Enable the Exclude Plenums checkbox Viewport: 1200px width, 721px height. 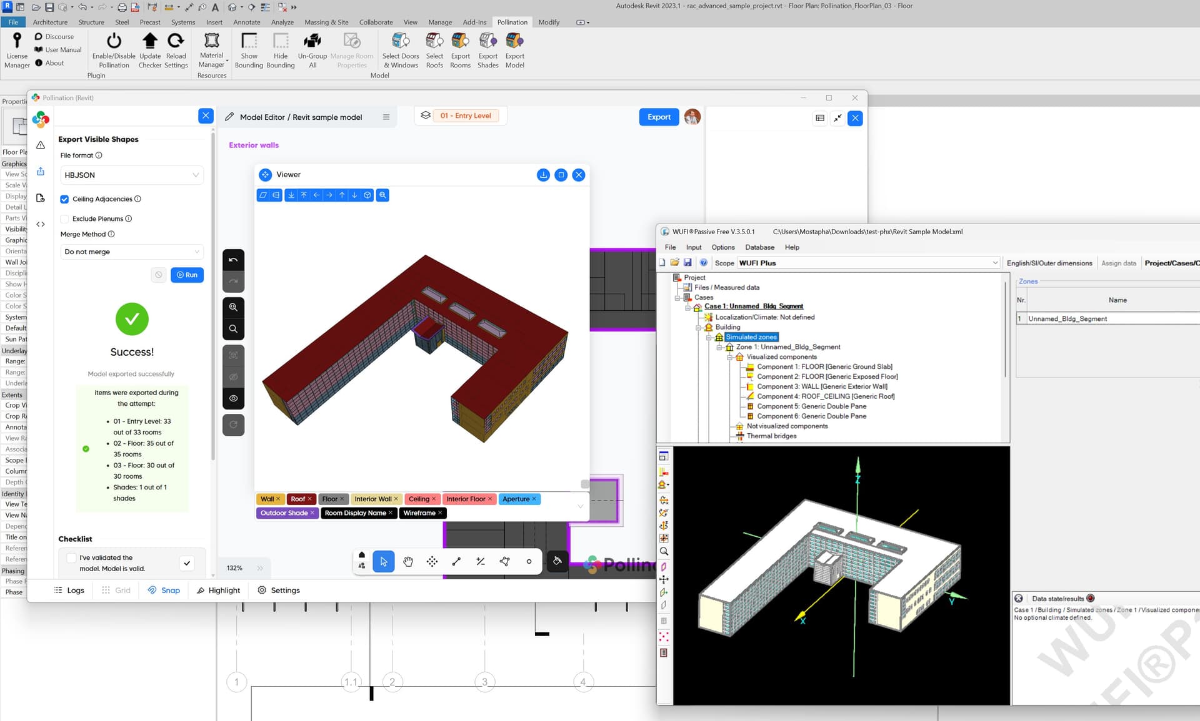(64, 219)
